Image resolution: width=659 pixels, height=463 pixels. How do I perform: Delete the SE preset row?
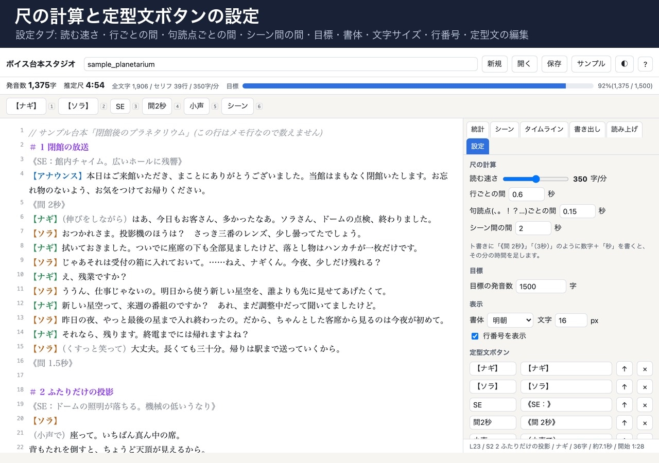coord(645,405)
